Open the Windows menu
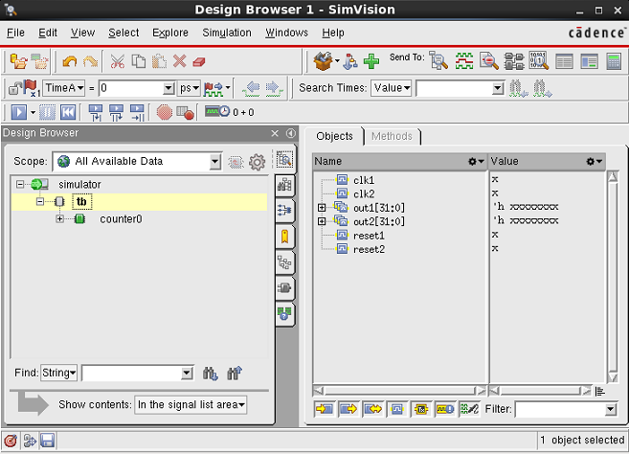The height and width of the screenshot is (454, 629). point(286,33)
